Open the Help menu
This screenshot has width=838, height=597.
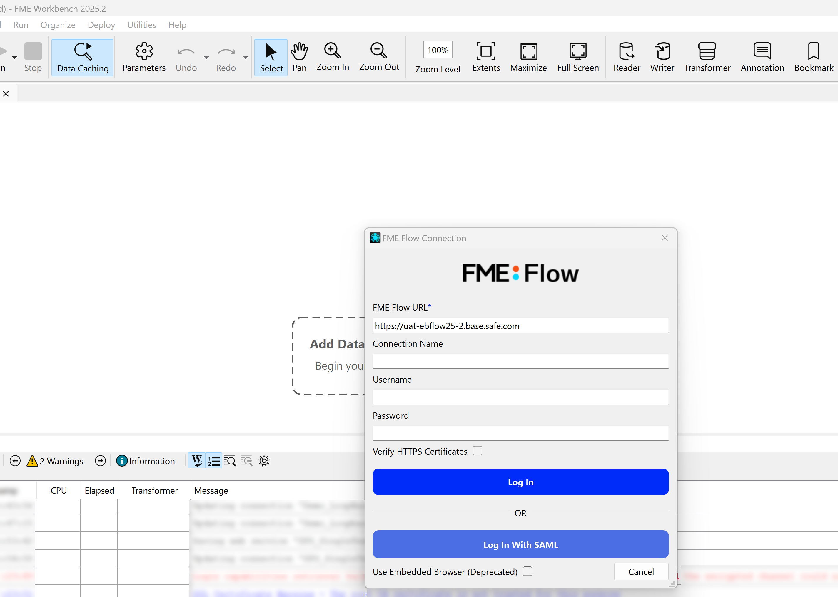click(177, 25)
